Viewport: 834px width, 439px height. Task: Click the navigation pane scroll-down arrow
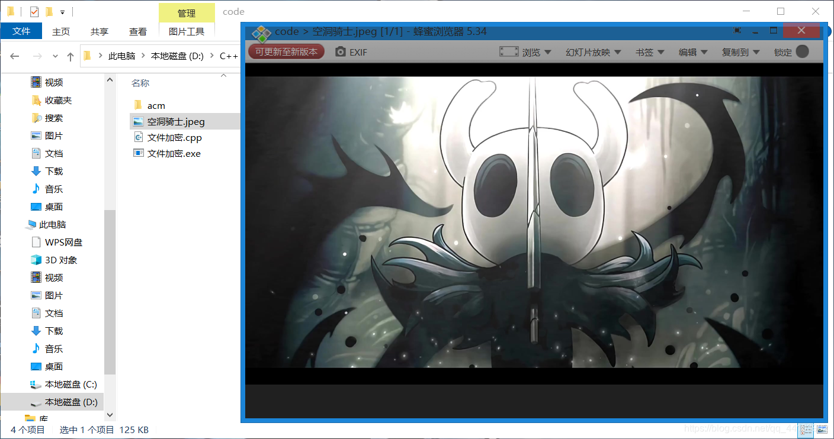[x=110, y=415]
